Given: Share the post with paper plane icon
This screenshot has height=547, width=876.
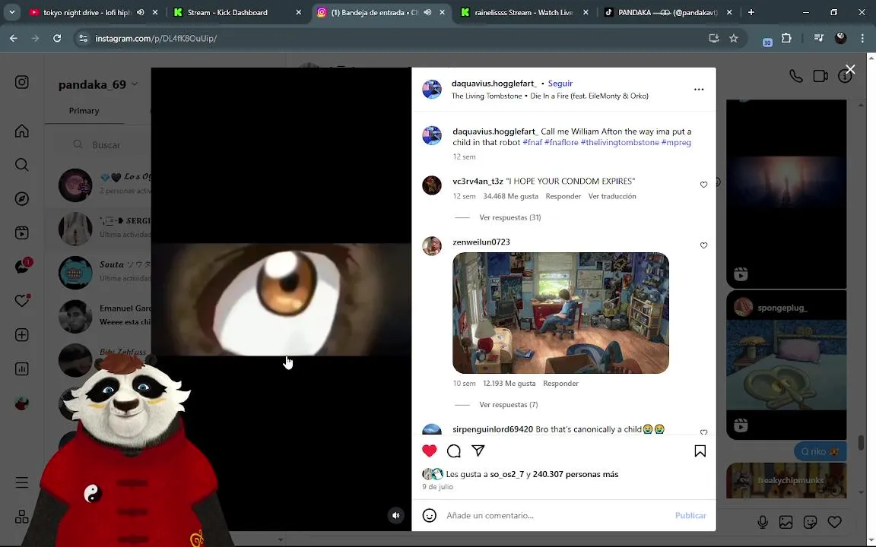Looking at the screenshot, I should click(478, 450).
